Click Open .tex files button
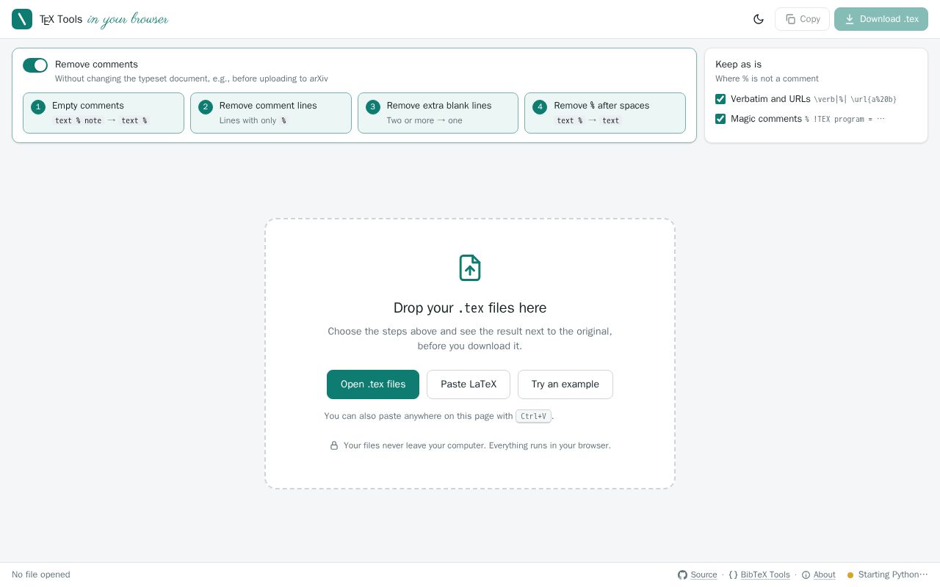 coord(373,384)
